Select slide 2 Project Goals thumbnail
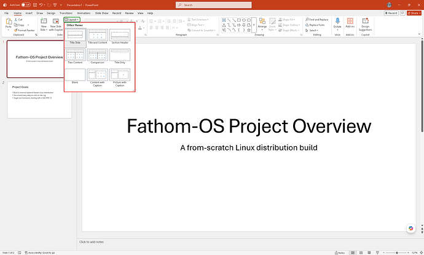Image resolution: width=424 pixels, height=255 pixels. pos(39,100)
